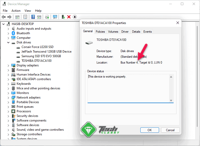The image size is (200, 146).
Task: Click the Location value text
Action: point(141,63)
